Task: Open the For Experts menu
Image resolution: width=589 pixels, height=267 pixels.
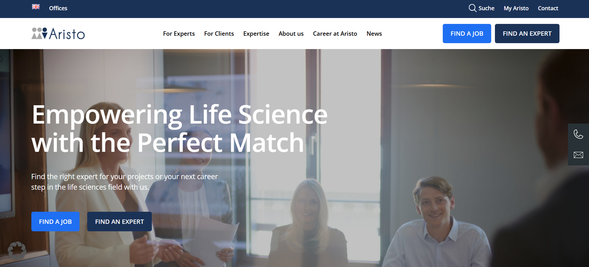Action: click(179, 34)
